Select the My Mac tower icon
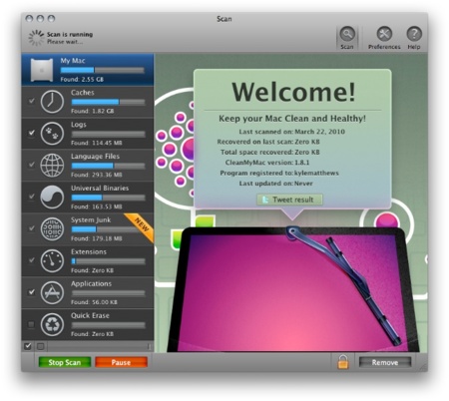This screenshot has width=449, height=401. coord(42,70)
